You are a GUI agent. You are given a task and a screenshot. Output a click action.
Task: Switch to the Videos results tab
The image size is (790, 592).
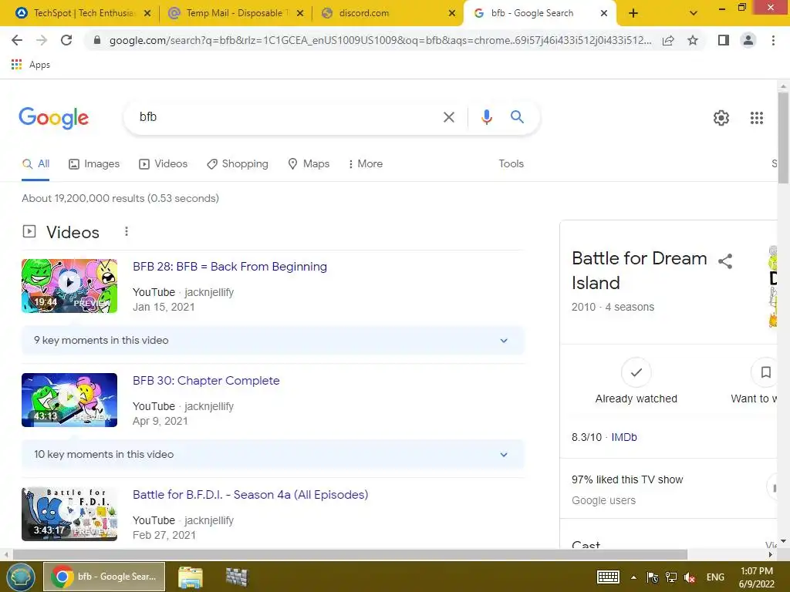[164, 163]
